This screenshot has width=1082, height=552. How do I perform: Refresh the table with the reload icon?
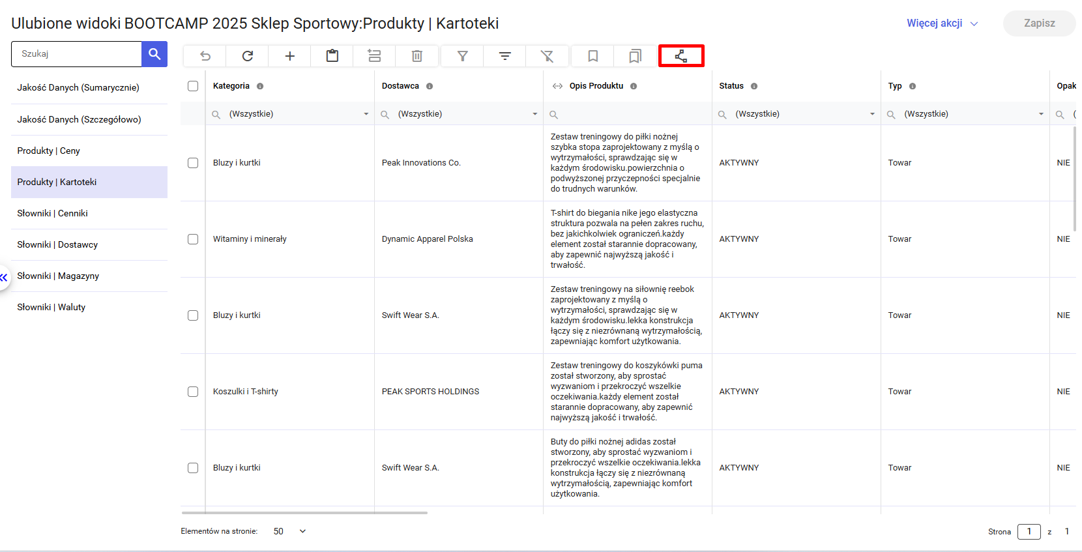[x=248, y=56]
